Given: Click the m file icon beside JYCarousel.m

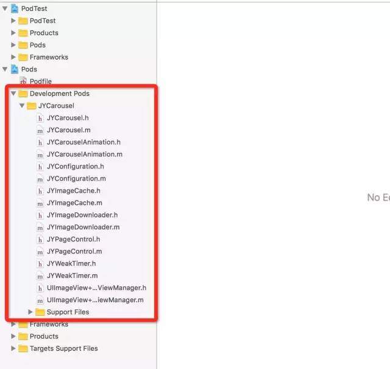Looking at the screenshot, I should pos(40,130).
